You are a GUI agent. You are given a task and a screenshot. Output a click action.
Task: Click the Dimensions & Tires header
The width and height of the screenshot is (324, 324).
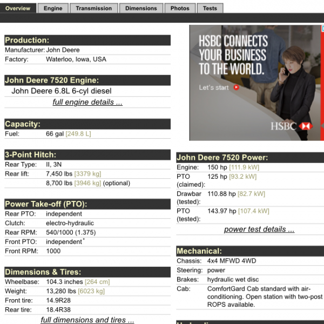pos(87,272)
